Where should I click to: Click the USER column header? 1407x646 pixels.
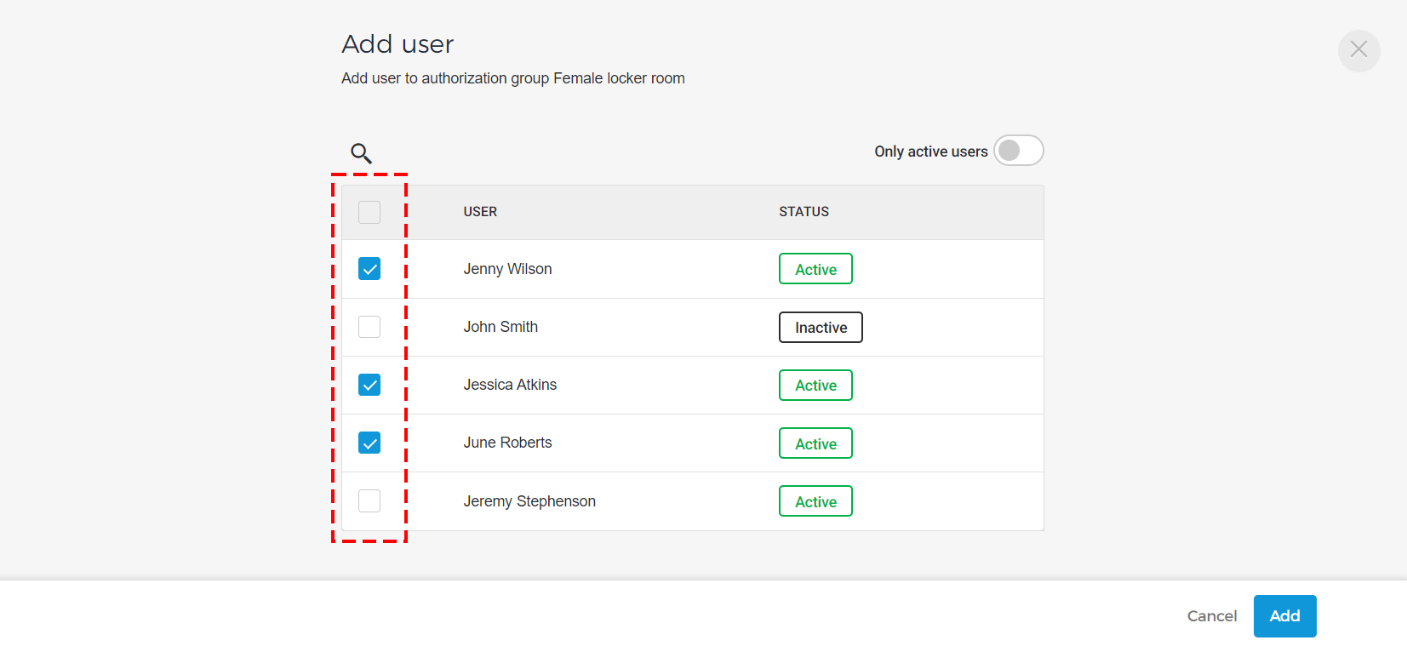480,212
